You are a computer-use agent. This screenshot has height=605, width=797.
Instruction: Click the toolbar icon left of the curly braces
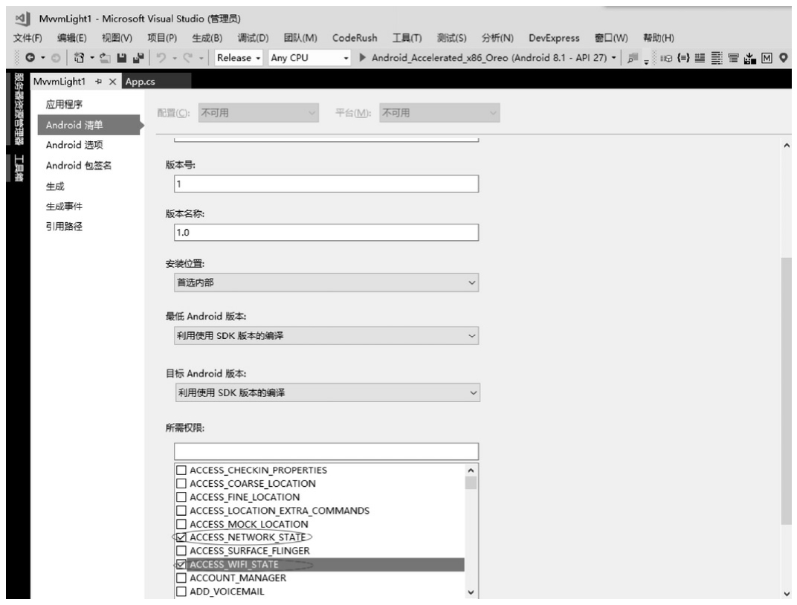[x=666, y=58]
